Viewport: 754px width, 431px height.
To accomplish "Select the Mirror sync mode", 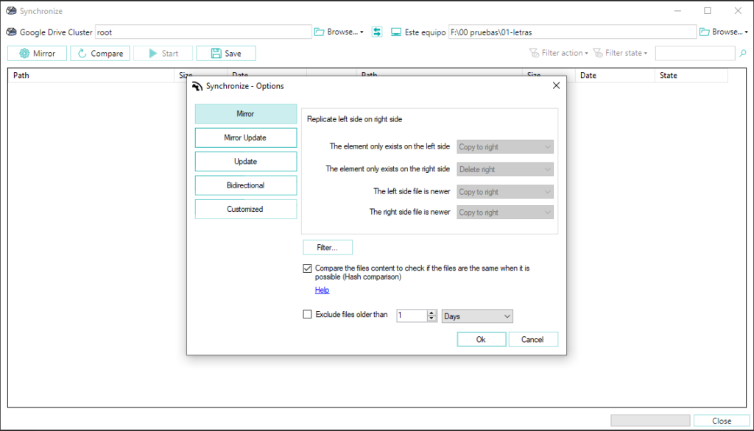I will [x=246, y=114].
